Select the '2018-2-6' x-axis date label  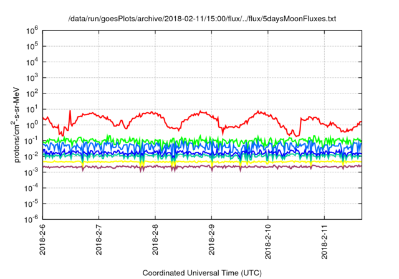(x=42, y=239)
